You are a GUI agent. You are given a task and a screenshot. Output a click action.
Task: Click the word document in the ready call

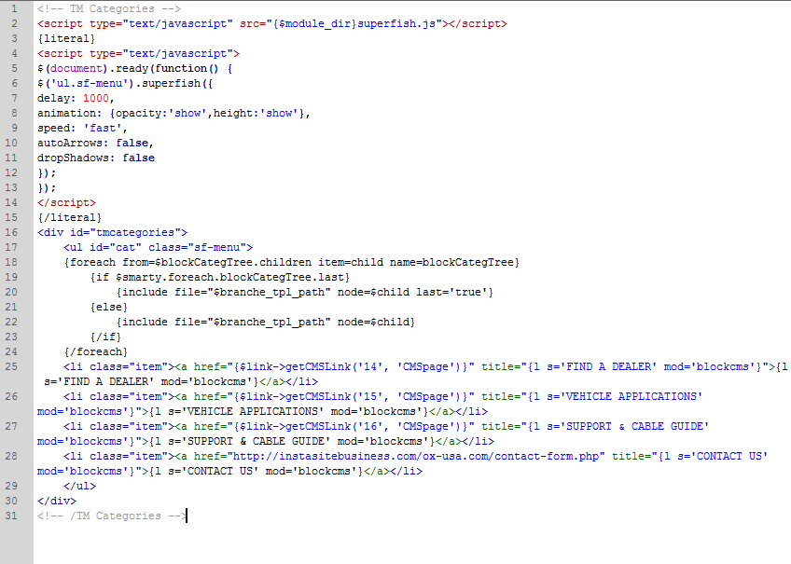[x=76, y=68]
